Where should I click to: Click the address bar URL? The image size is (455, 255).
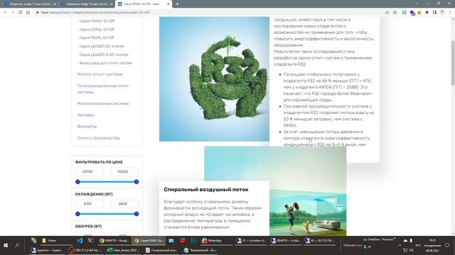(x=95, y=13)
